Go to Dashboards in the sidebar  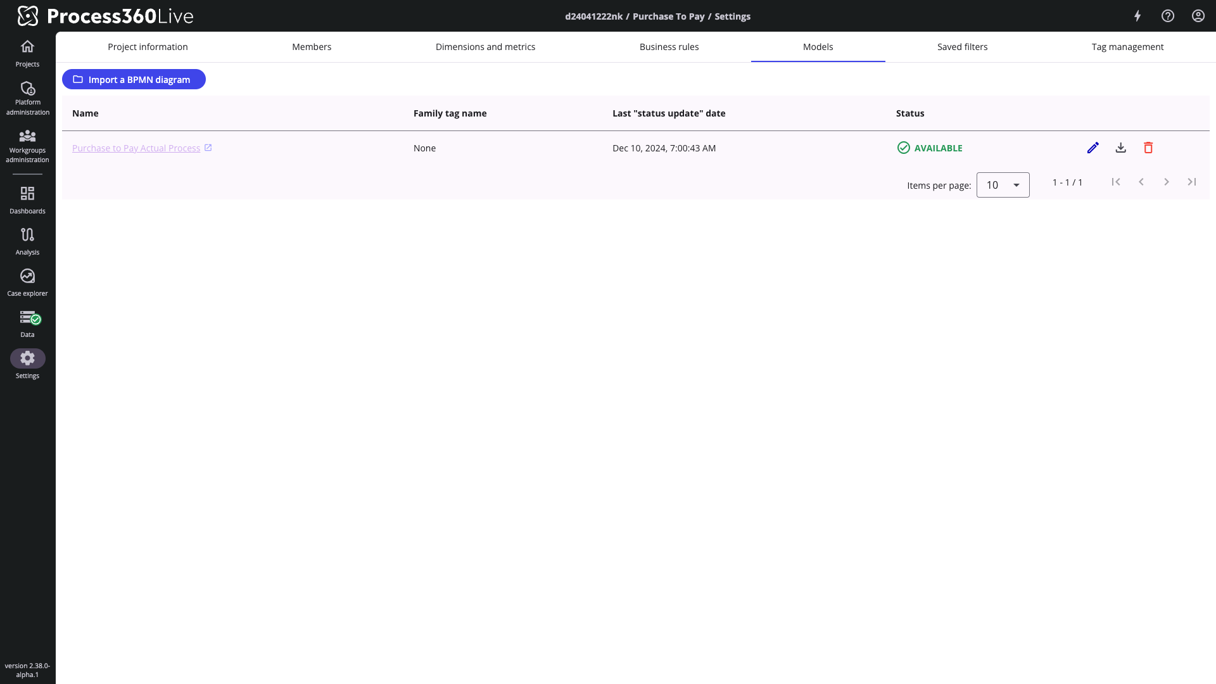27,199
